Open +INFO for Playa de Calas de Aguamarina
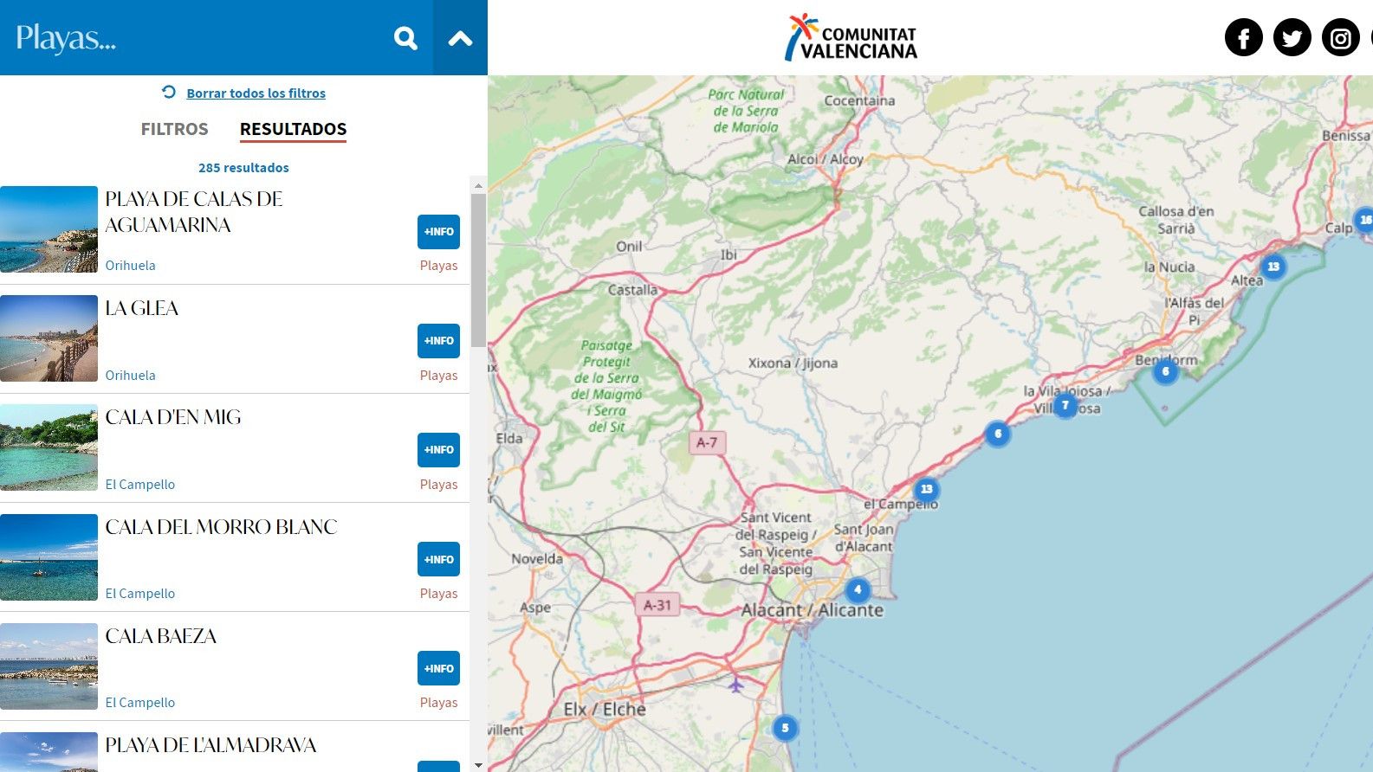Screen dimensions: 1373x772 (438, 232)
